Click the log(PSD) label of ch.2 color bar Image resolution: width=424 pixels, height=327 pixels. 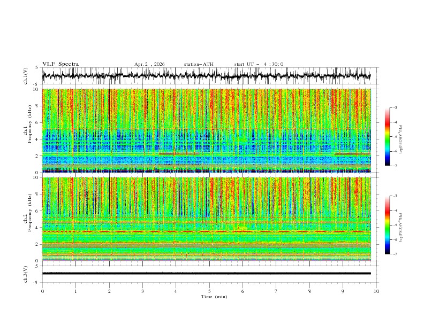(400, 228)
